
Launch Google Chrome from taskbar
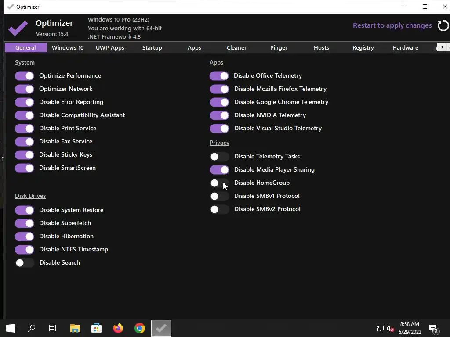139,328
